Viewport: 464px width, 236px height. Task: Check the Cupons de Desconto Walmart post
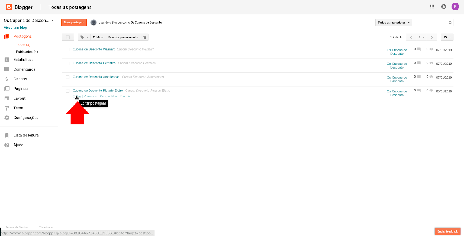[x=68, y=50]
